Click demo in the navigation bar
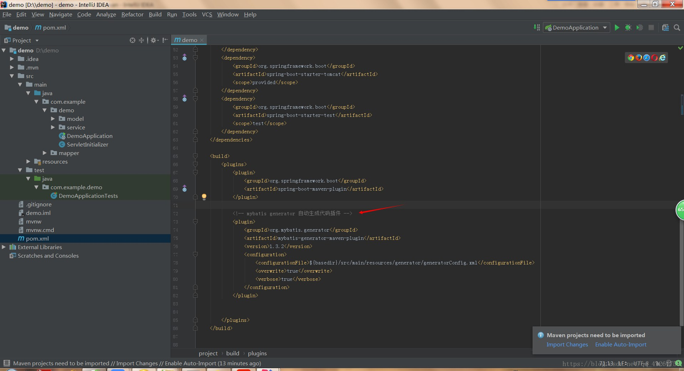 click(16, 27)
